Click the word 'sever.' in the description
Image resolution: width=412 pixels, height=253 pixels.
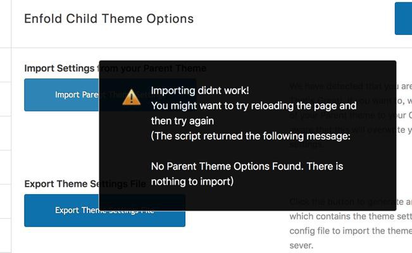point(301,245)
